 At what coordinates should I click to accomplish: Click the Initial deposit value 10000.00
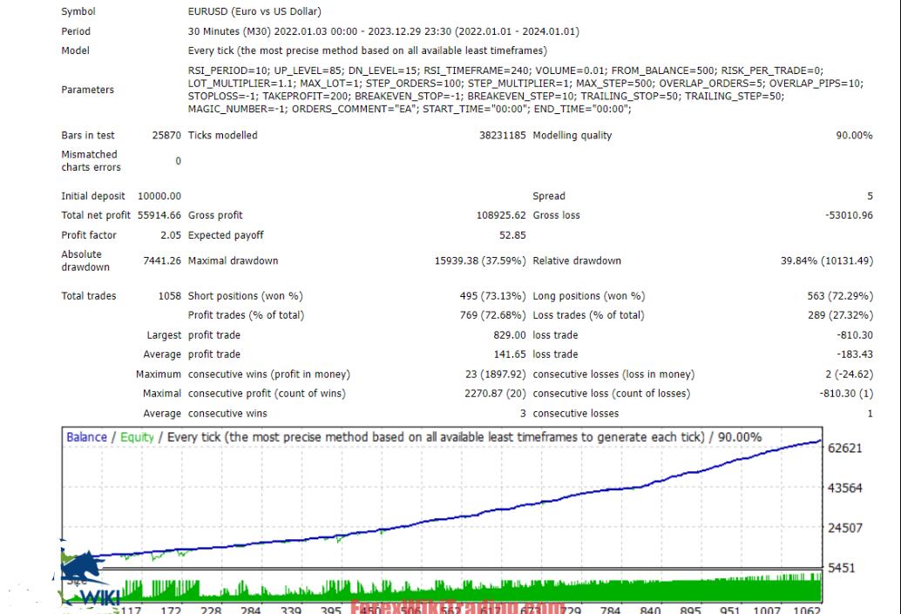pos(159,197)
